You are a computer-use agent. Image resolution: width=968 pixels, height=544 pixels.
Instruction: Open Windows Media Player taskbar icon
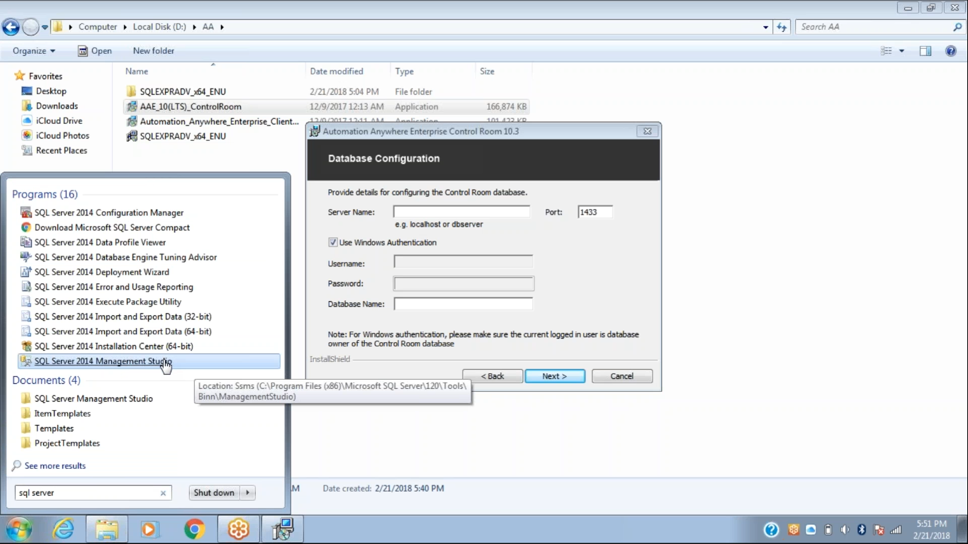[150, 529]
